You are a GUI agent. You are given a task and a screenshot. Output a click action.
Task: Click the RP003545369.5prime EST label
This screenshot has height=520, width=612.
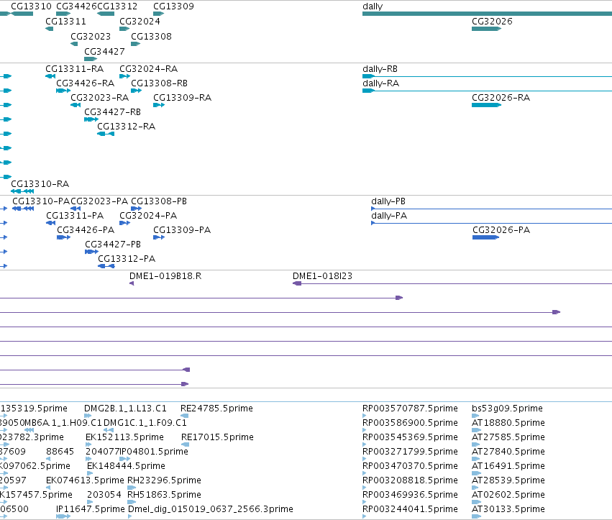pyautogui.click(x=410, y=437)
